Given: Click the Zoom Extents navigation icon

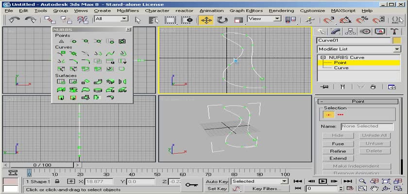Looking at the screenshot, I should tap(386, 181).
